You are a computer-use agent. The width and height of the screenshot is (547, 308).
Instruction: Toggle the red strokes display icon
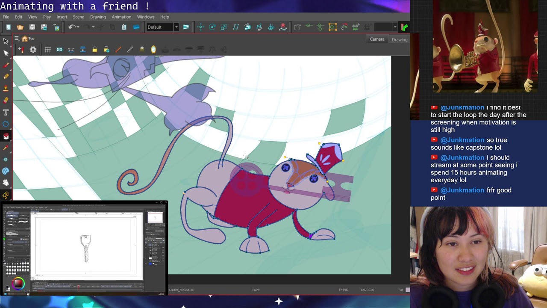coord(118,50)
